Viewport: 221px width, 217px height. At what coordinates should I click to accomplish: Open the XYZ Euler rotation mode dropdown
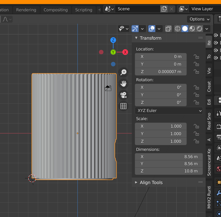[169, 111]
